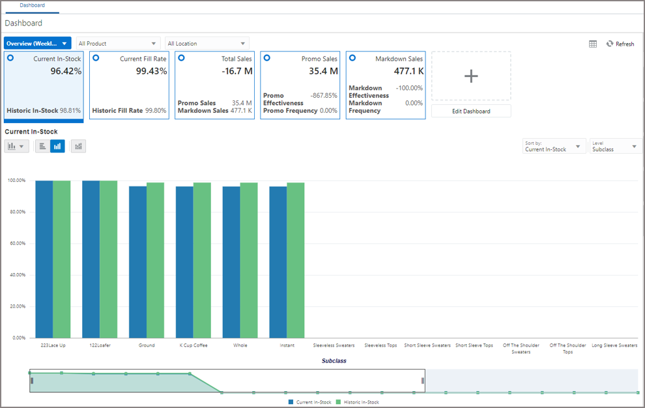Select the Promo Sales metric tile
Image resolution: width=645 pixels, height=408 pixels.
tap(300, 85)
